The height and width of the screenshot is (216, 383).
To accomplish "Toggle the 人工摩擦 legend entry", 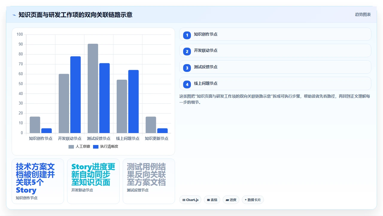I will 79,146.
